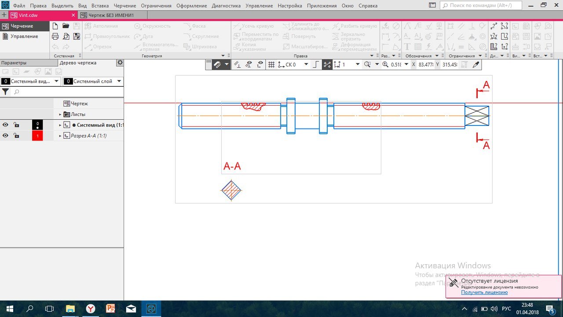Select the Управление toolbar set button
Image resolution: width=563 pixels, height=317 pixels.
tap(24, 37)
